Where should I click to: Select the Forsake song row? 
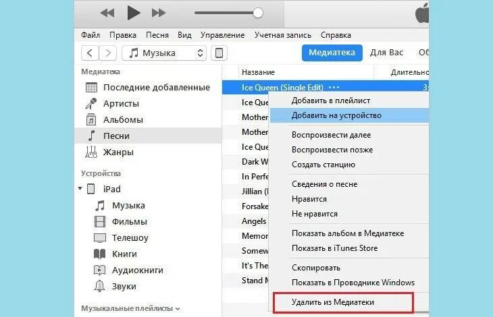pyautogui.click(x=246, y=206)
